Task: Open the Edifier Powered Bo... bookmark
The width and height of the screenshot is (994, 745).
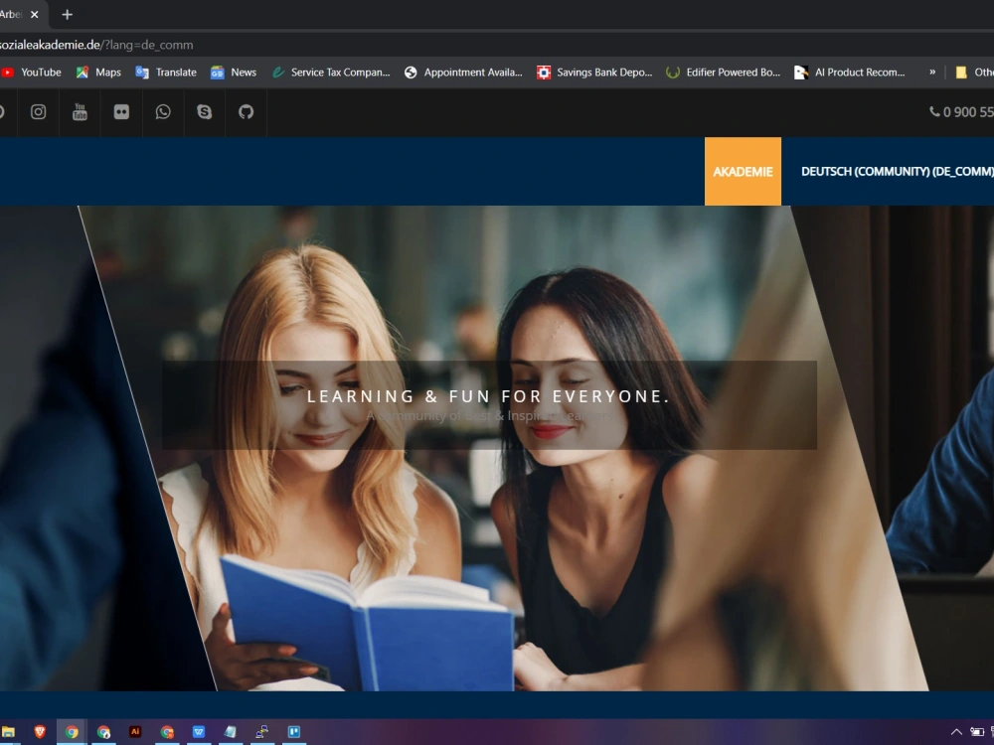Action: click(724, 73)
